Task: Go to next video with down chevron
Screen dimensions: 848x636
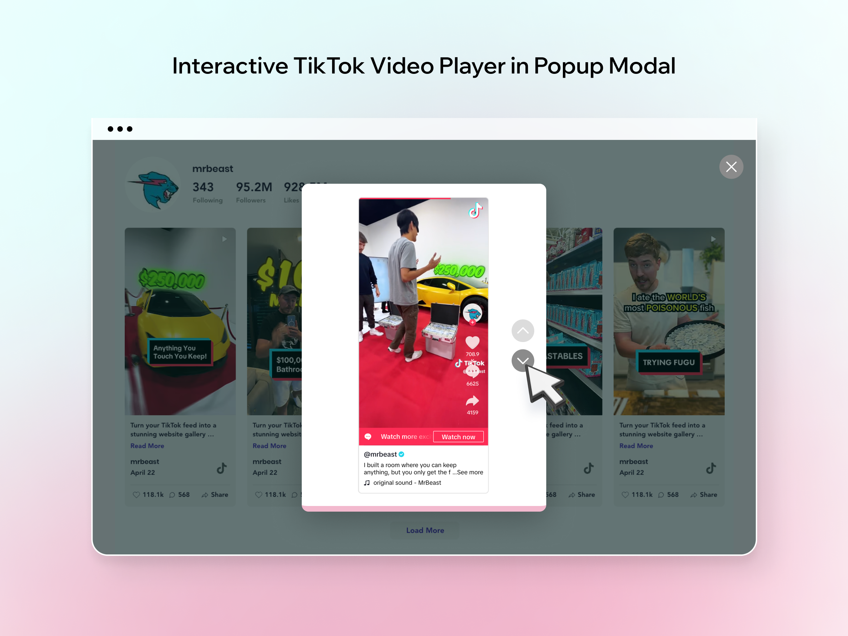Action: point(523,360)
